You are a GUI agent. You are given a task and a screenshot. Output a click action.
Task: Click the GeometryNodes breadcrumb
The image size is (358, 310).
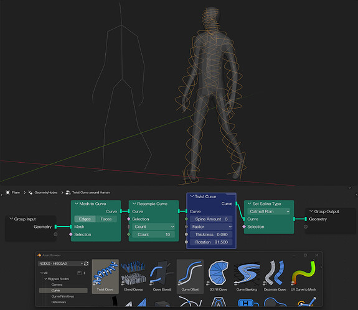(46, 193)
